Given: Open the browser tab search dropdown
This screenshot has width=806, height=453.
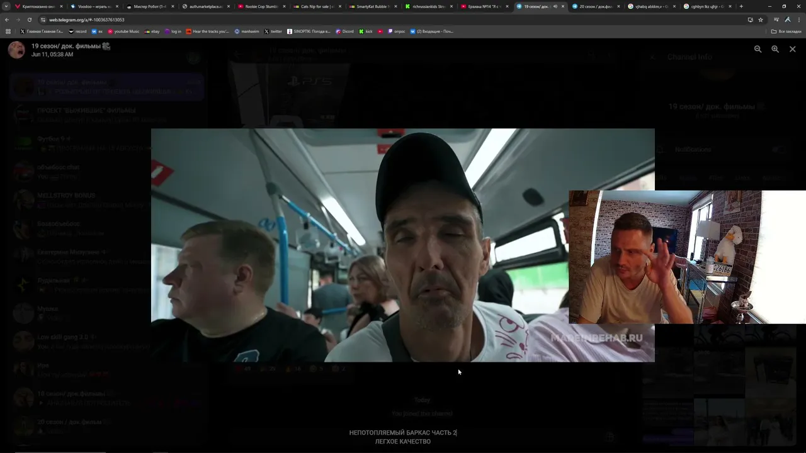Looking at the screenshot, I should click(8, 6).
